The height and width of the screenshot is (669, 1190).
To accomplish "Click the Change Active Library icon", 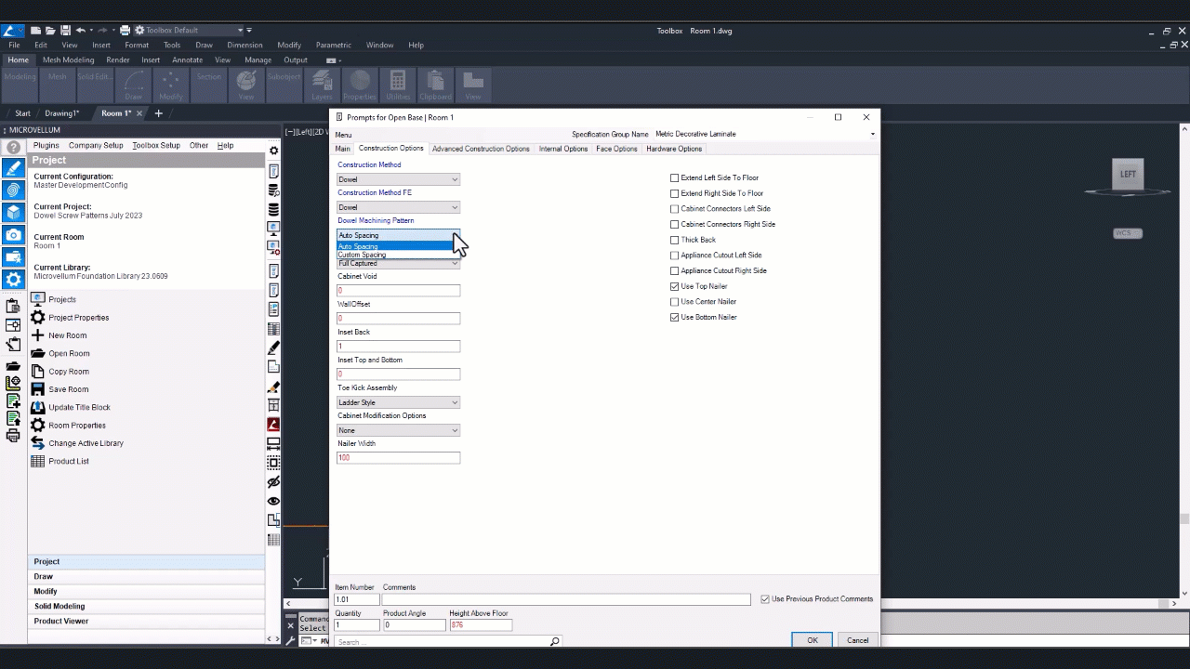I will click(x=38, y=443).
